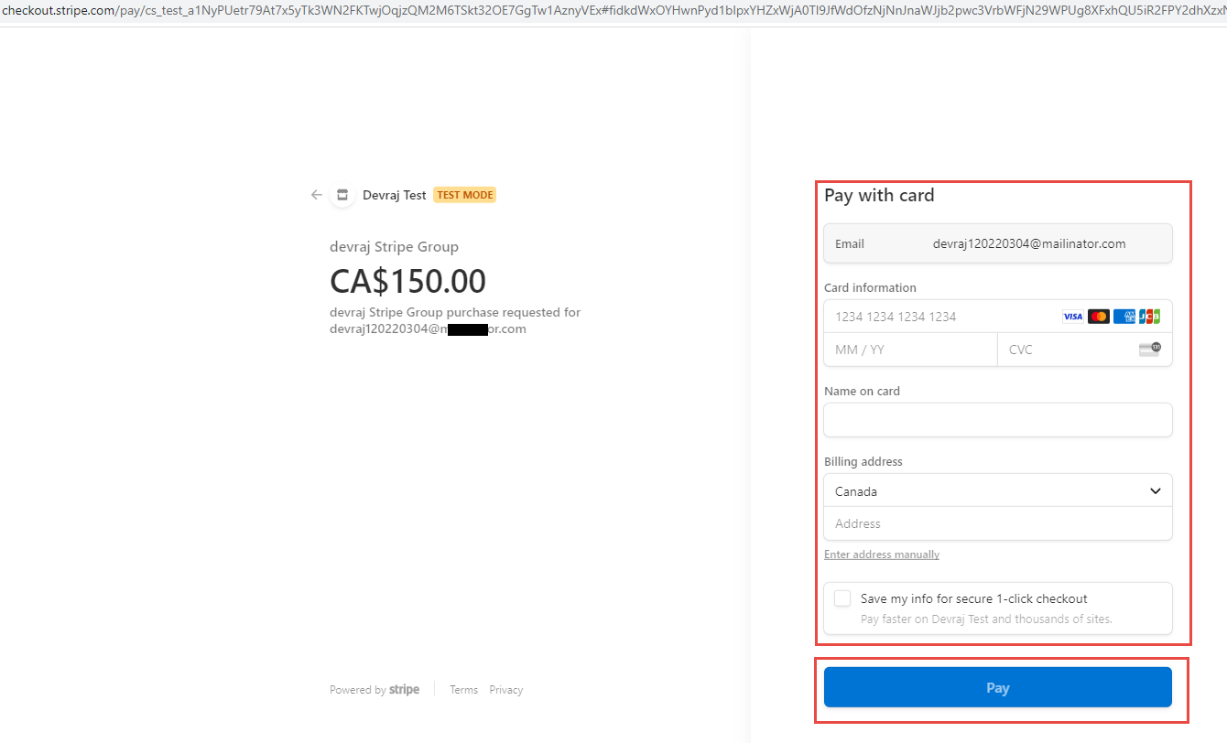1227x743 pixels.
Task: Click the Name on card label
Action: (x=862, y=391)
